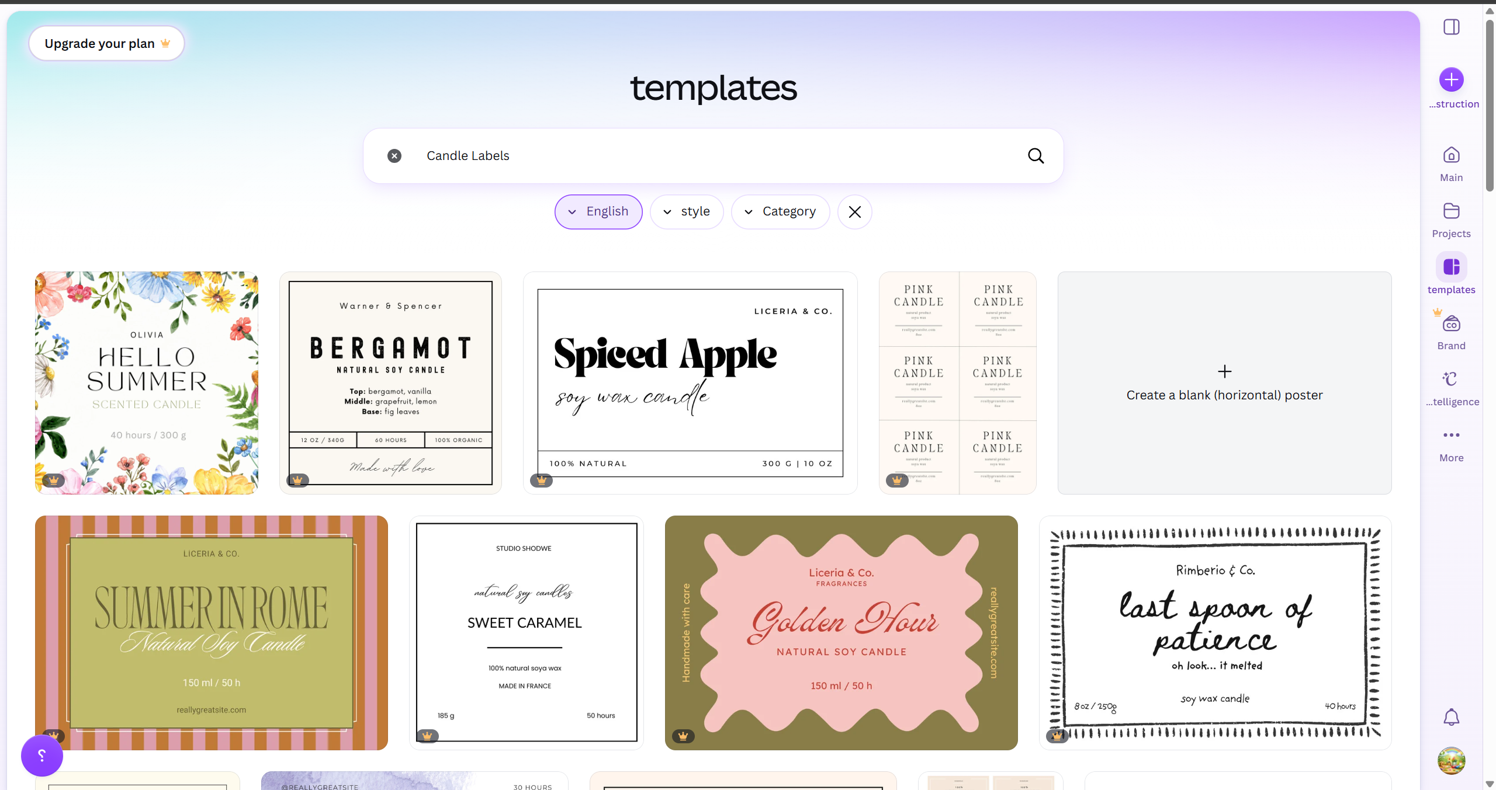Clear all filters with the X button
1496x790 pixels.
(854, 212)
